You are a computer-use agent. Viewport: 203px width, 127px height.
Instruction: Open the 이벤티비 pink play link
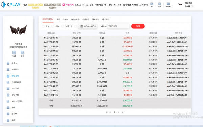68,5
